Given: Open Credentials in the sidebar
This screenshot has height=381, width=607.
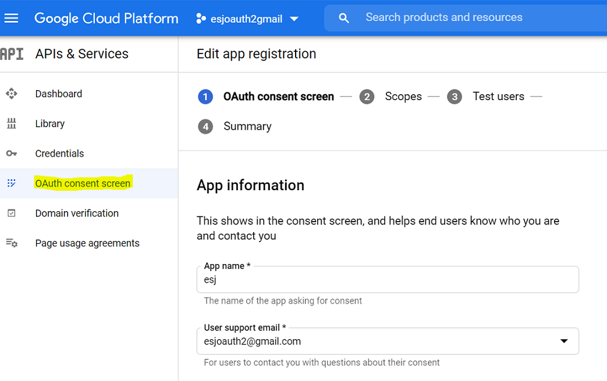Looking at the screenshot, I should 59,154.
